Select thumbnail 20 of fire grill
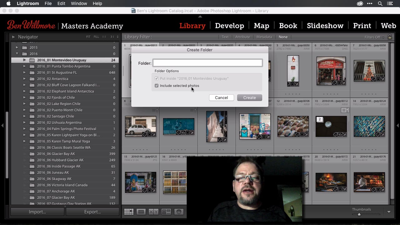 click(x=331, y=182)
